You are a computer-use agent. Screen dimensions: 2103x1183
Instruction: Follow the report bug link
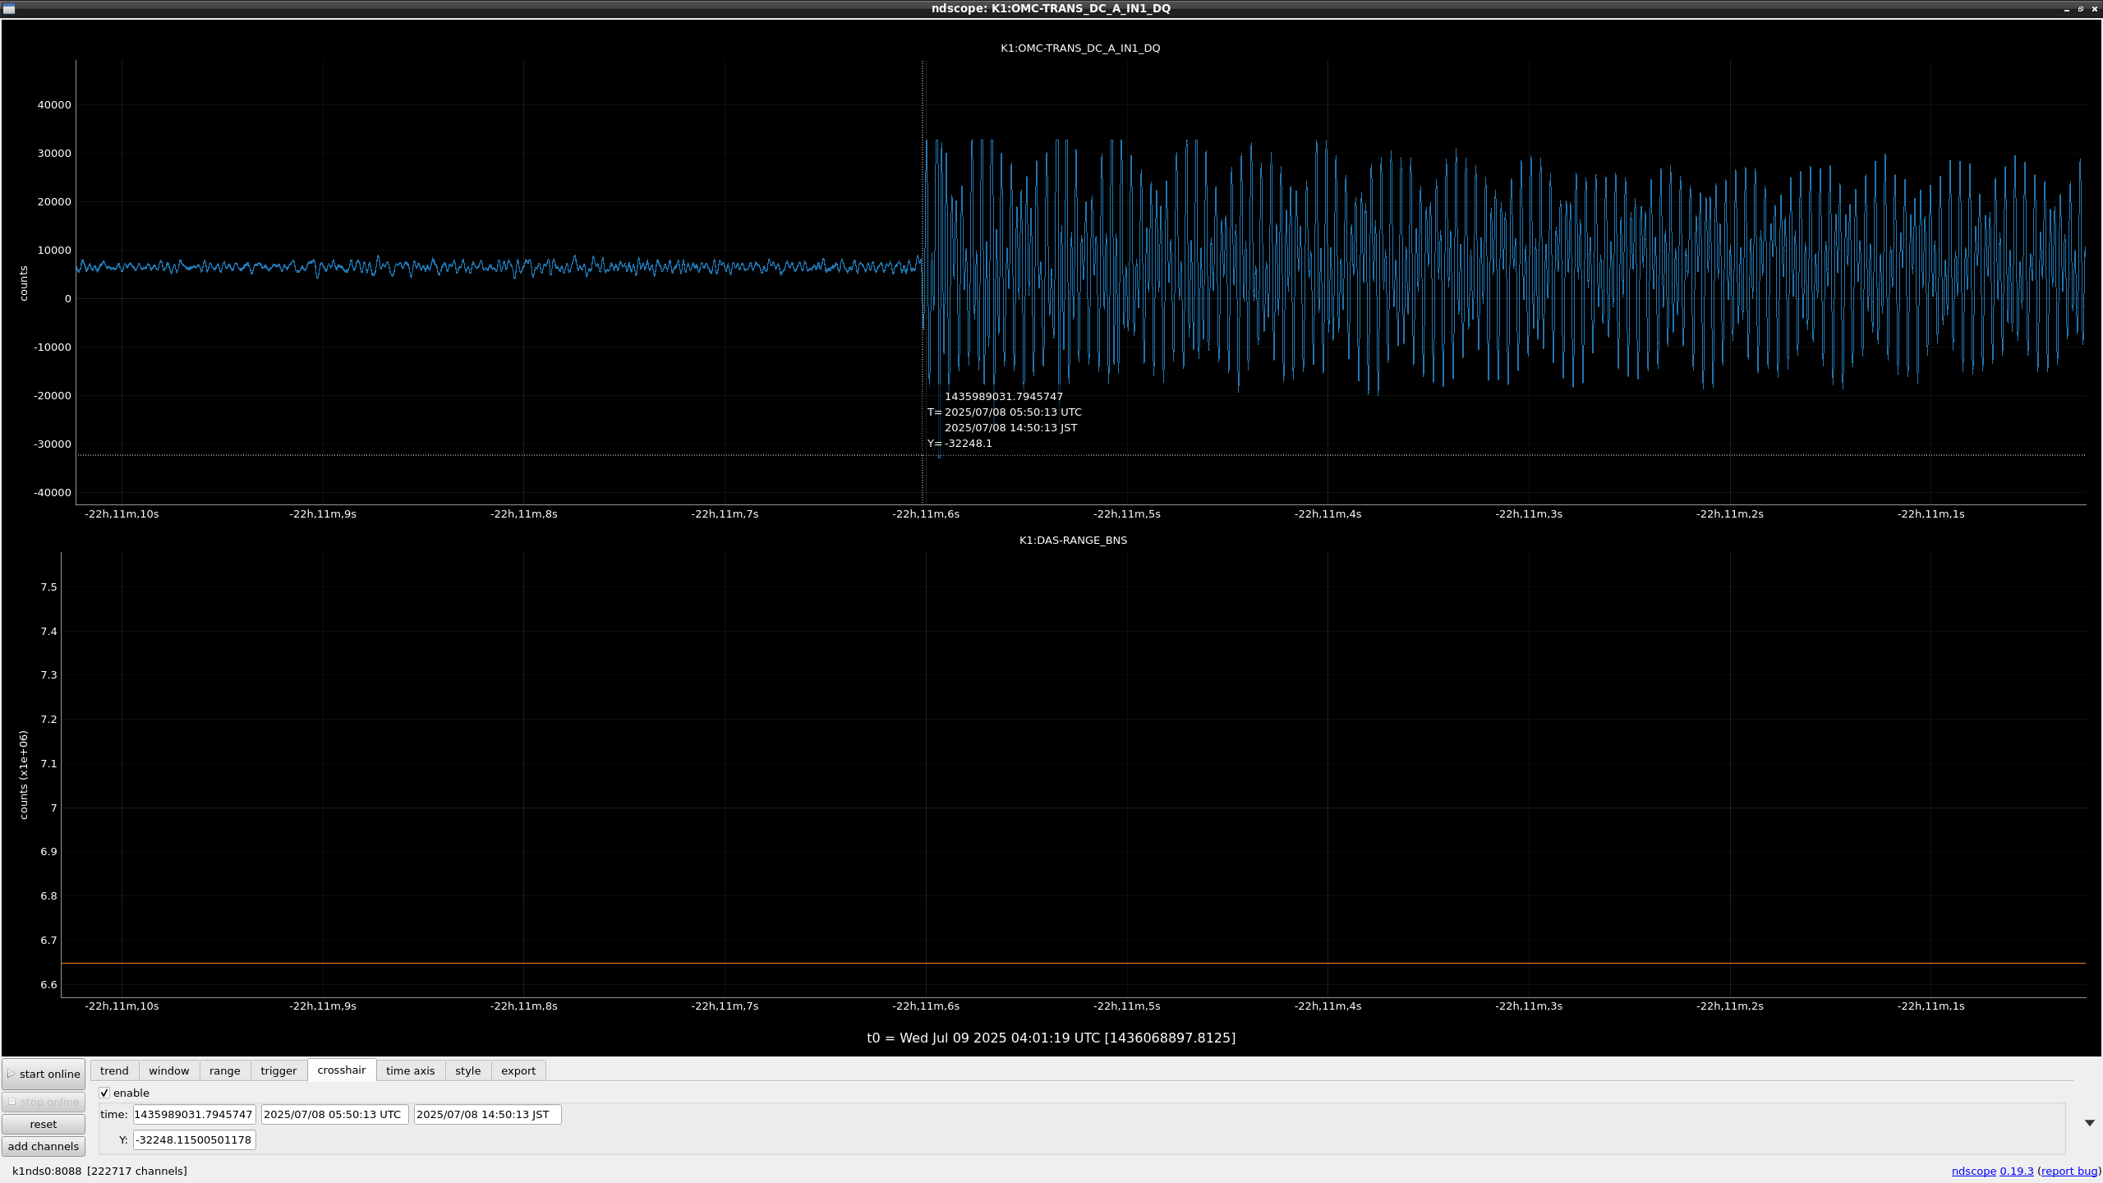(2069, 1171)
